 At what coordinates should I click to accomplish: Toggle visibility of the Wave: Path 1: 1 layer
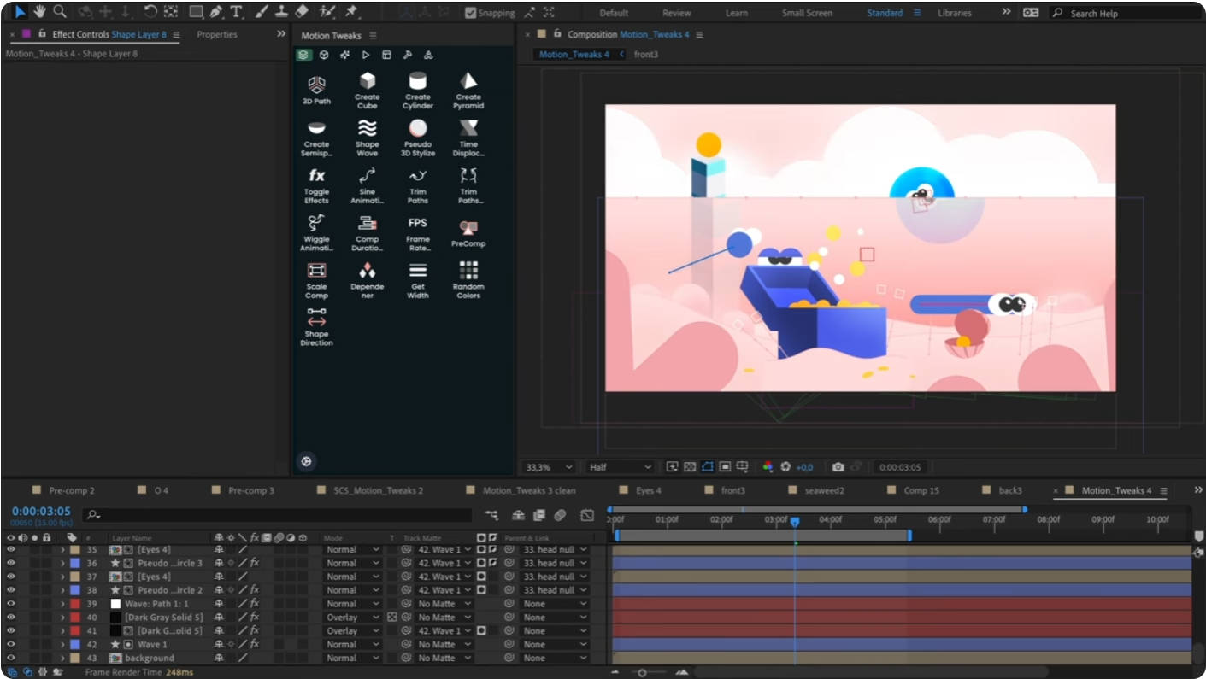point(9,603)
